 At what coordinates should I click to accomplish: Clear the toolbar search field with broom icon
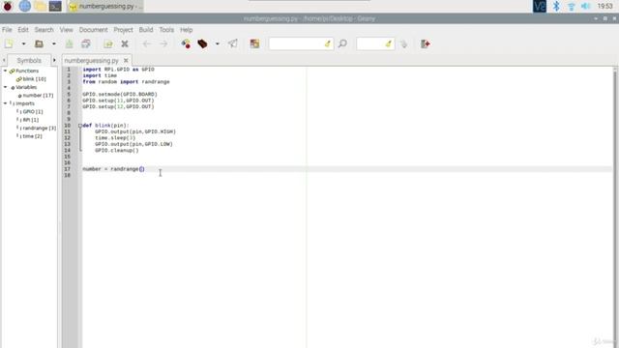point(328,43)
